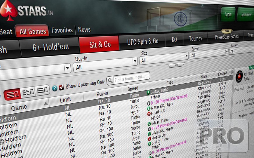Viewport: 254px width, 158px height.
Task: Open the Size filter dropdown
Action: pyautogui.click(x=163, y=58)
